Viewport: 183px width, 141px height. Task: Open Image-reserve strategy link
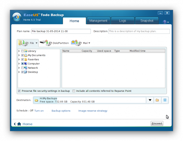[93, 111]
